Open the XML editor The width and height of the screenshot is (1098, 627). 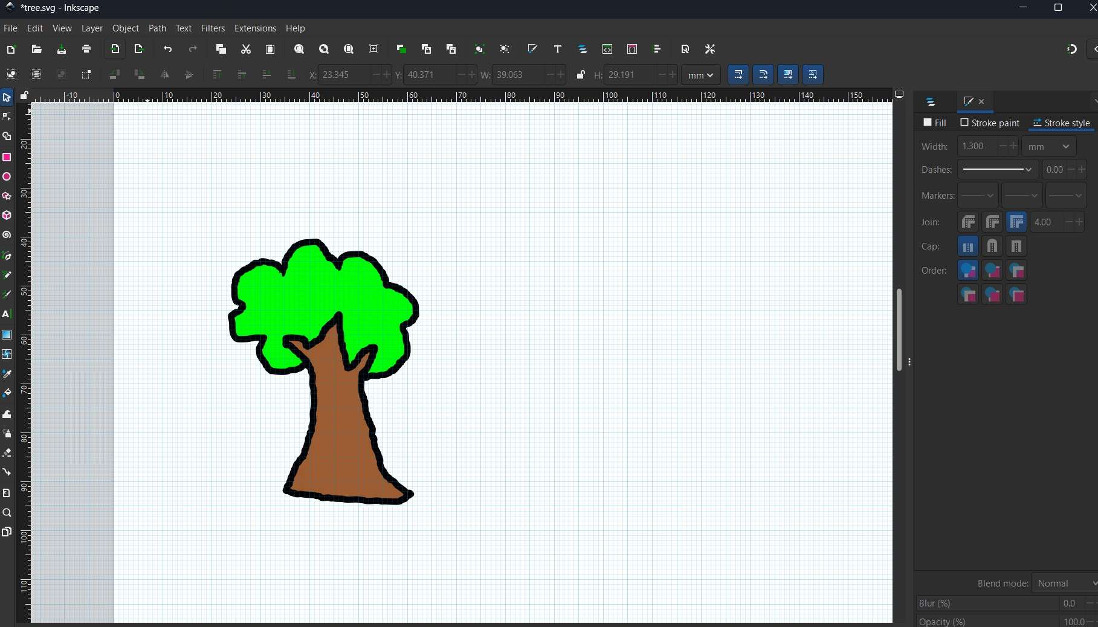607,49
